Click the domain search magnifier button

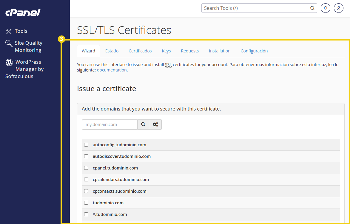click(x=143, y=125)
